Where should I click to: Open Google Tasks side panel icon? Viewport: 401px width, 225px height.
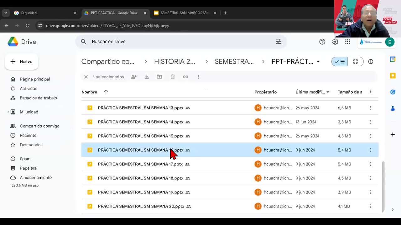pos(393,92)
